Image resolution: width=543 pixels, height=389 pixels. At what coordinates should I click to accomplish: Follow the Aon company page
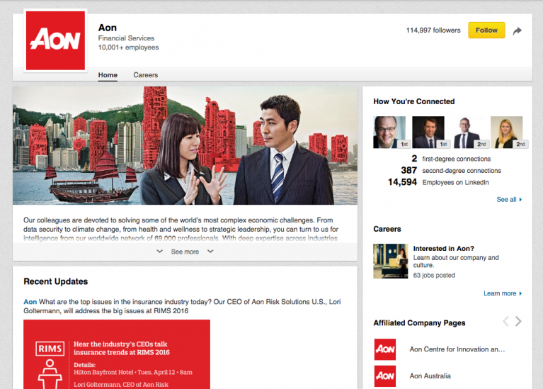(486, 30)
